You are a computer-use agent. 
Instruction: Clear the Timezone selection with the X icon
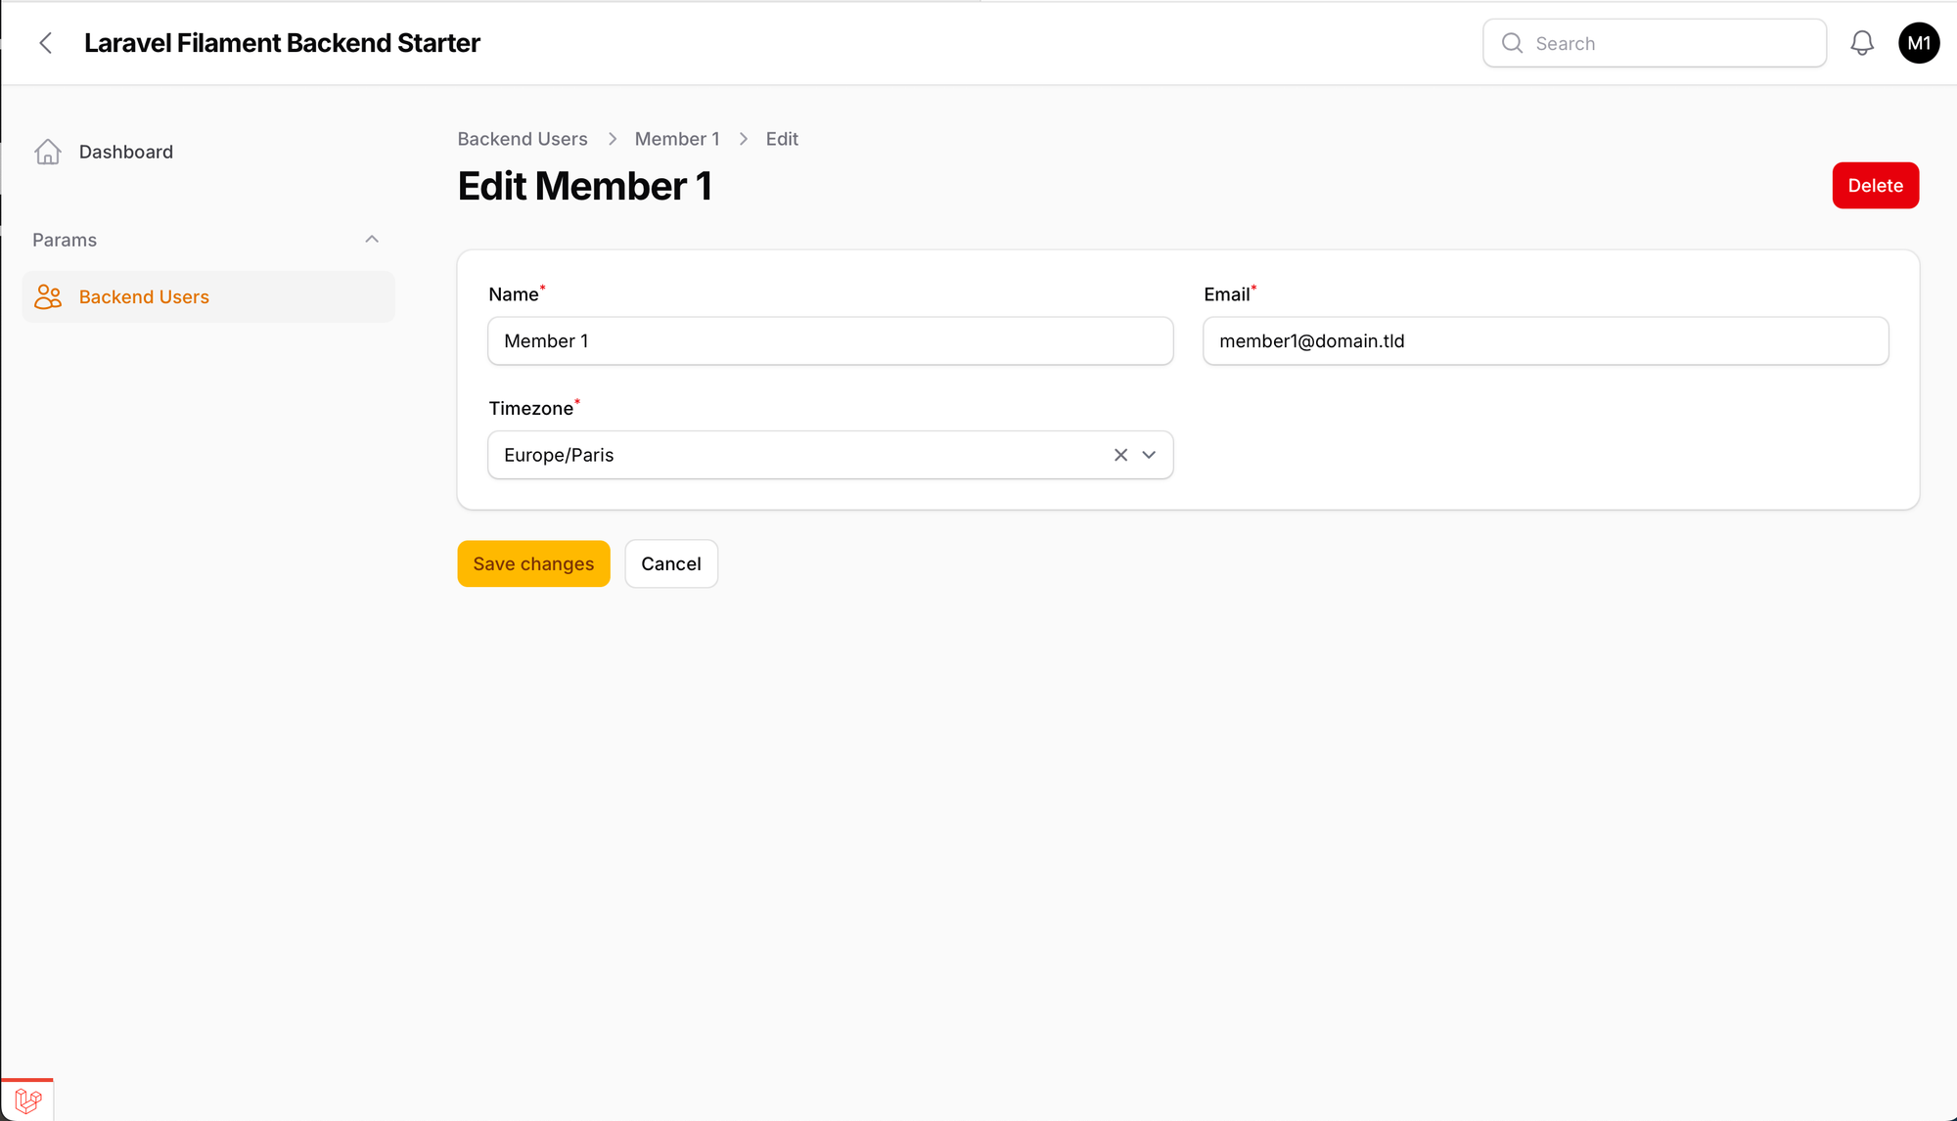tap(1120, 455)
